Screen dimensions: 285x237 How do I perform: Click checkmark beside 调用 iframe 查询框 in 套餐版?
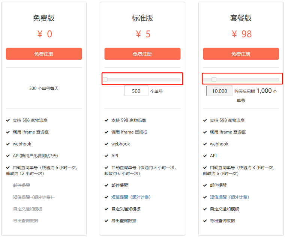click(x=205, y=132)
